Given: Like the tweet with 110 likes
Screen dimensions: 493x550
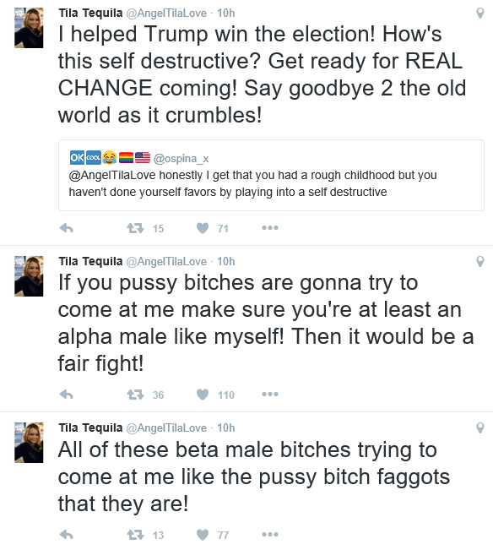Looking at the screenshot, I should coord(203,395).
